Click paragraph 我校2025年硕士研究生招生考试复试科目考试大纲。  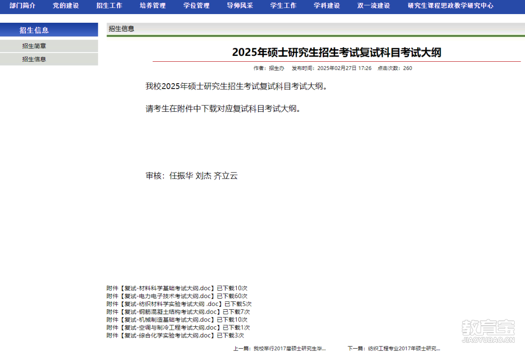tap(236, 87)
